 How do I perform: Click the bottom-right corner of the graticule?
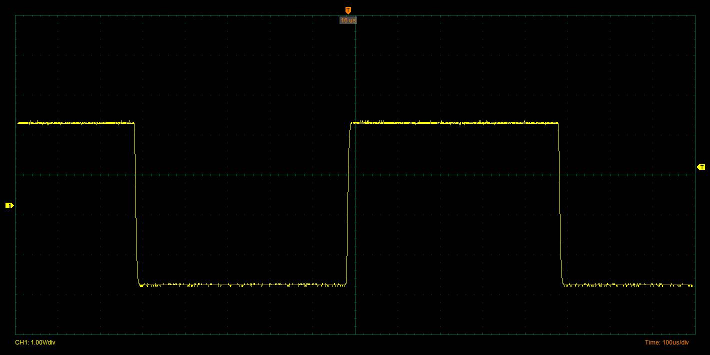point(695,335)
